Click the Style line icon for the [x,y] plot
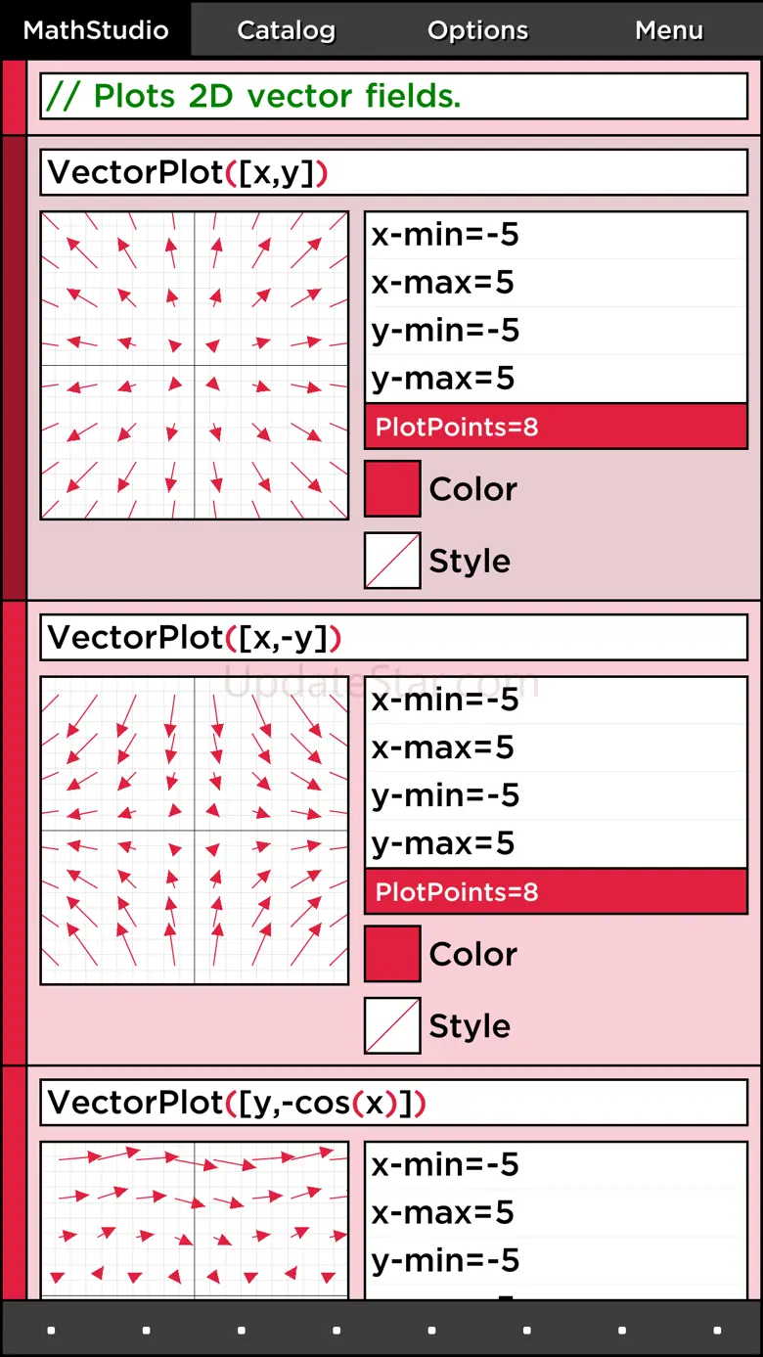 click(392, 561)
